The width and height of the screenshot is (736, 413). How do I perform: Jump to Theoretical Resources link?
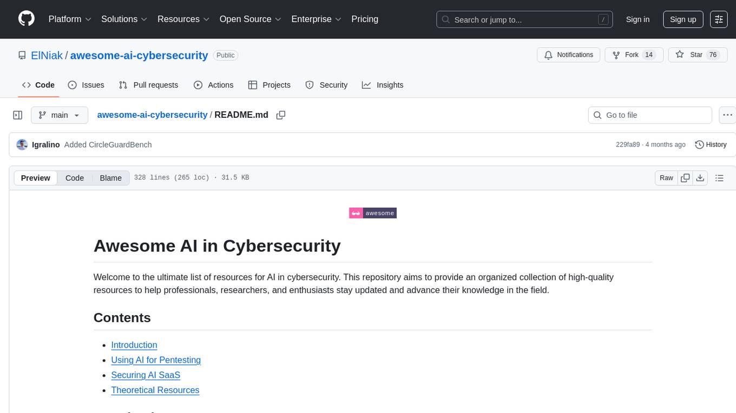[x=155, y=390]
